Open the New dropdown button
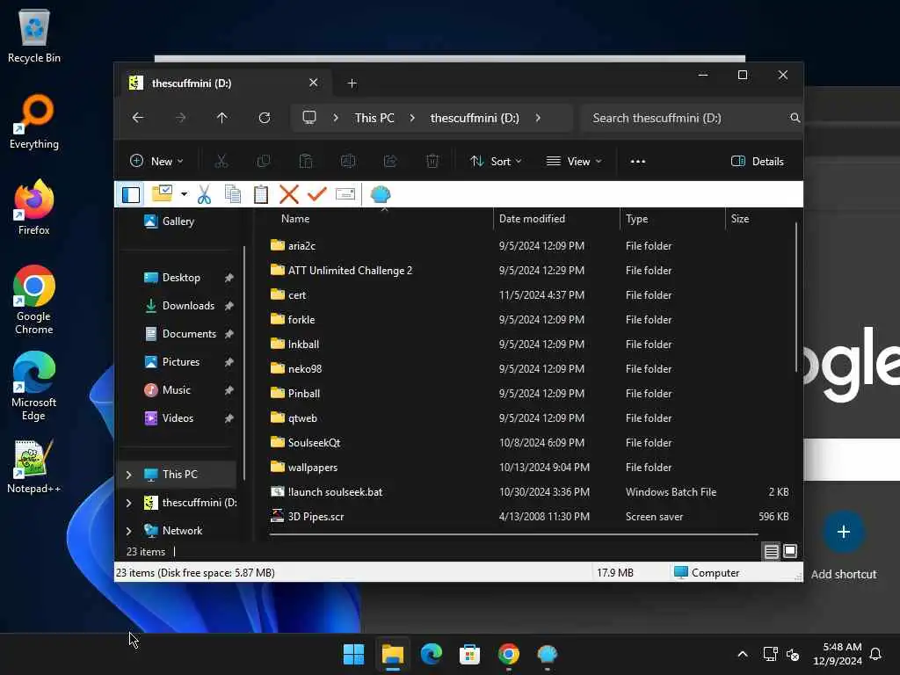Screen dimensions: 900x675 click(x=156, y=162)
